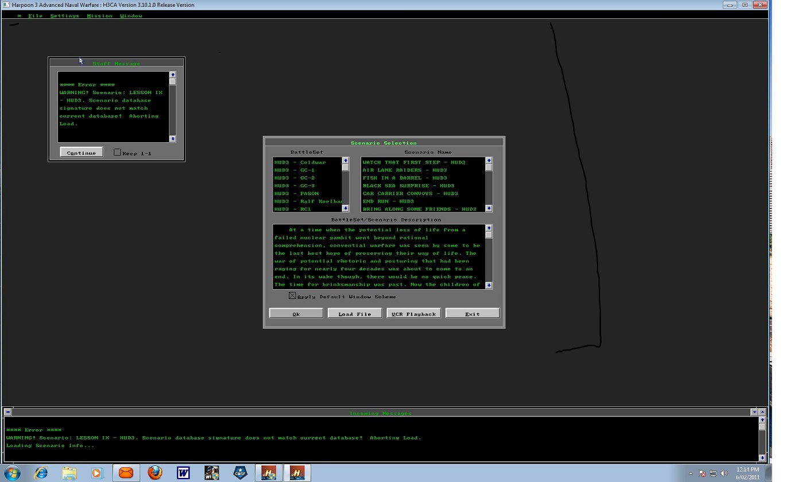Click Continue in the Staff Message dialog
This screenshot has width=794, height=482.
coord(82,153)
